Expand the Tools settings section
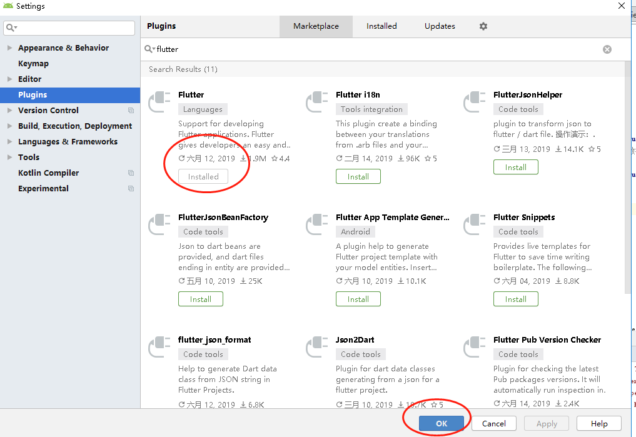The height and width of the screenshot is (437, 636). pyautogui.click(x=10, y=158)
